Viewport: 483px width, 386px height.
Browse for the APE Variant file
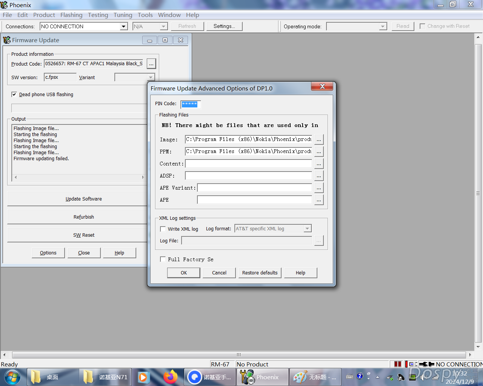click(319, 188)
